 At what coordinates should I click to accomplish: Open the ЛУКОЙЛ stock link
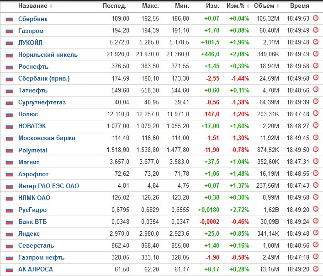click(x=30, y=43)
